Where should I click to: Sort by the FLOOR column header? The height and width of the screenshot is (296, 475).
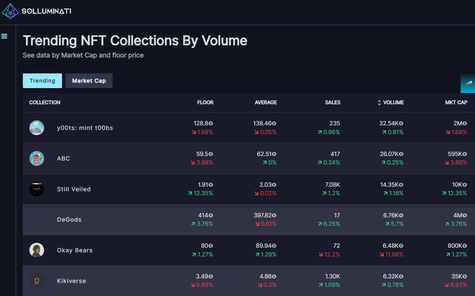[x=205, y=102]
